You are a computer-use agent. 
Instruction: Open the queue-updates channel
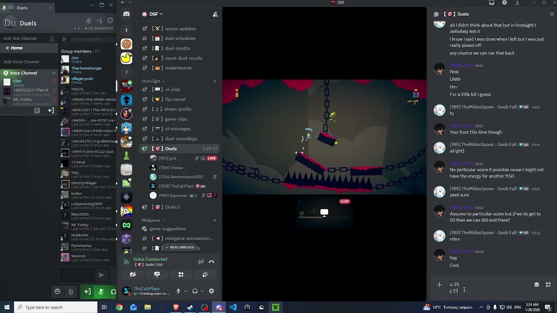click(x=179, y=29)
